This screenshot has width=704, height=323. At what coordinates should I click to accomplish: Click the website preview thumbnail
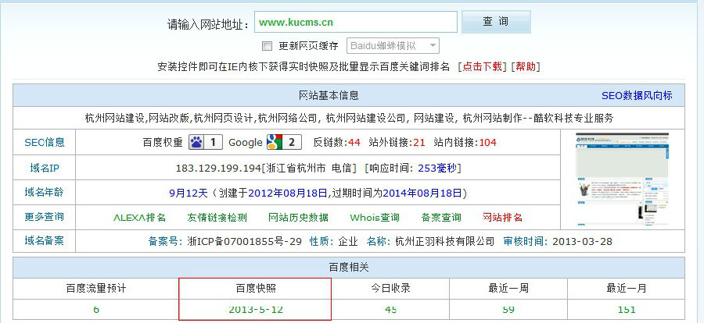[x=622, y=179]
